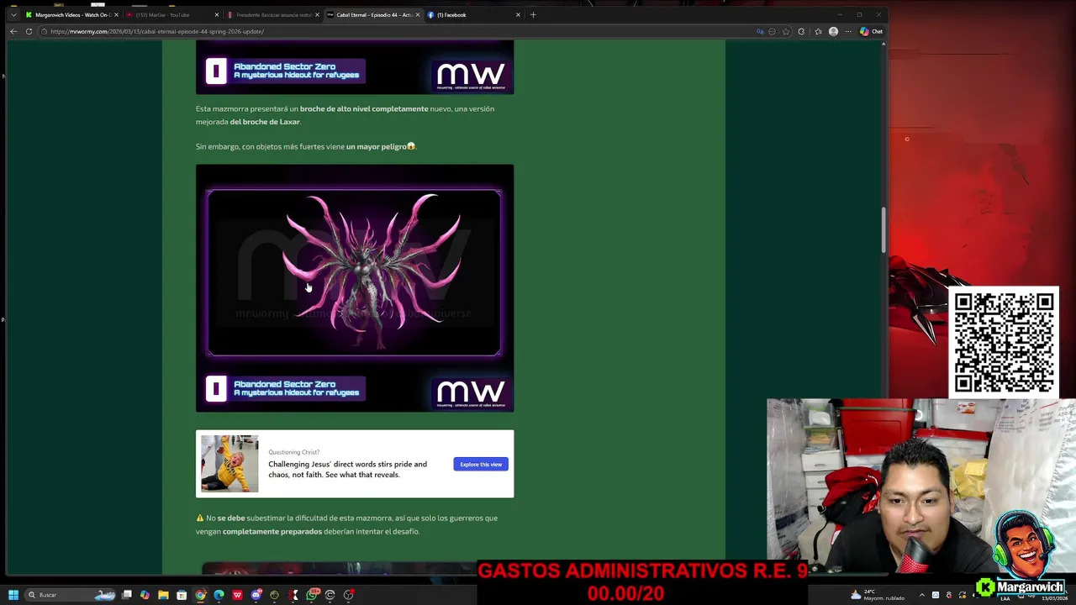This screenshot has height=605, width=1076.
Task: Open the weather widget showing 24°C
Action: point(878,595)
